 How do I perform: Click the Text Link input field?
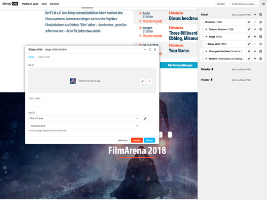tap(92, 104)
